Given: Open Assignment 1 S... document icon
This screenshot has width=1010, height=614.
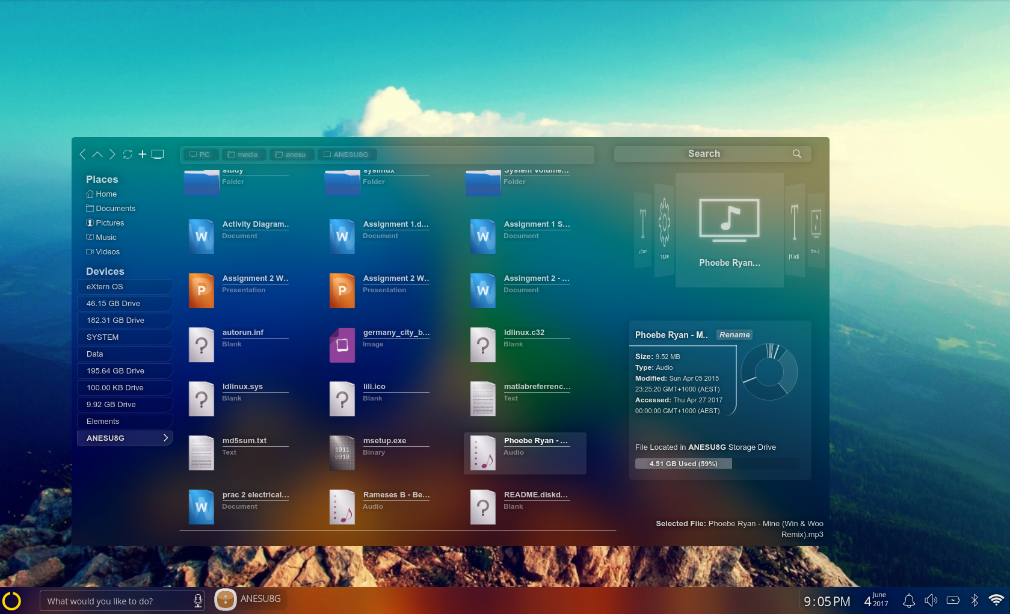Looking at the screenshot, I should (483, 236).
